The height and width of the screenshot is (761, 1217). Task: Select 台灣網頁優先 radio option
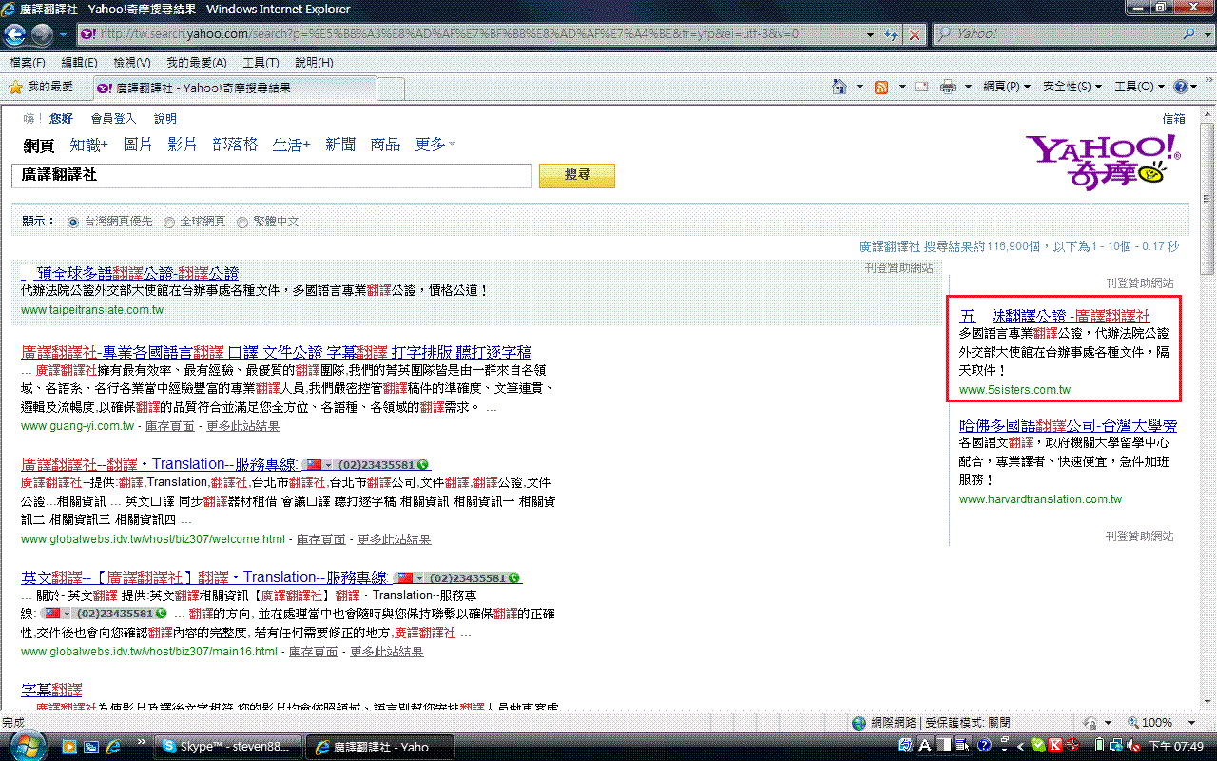(73, 222)
